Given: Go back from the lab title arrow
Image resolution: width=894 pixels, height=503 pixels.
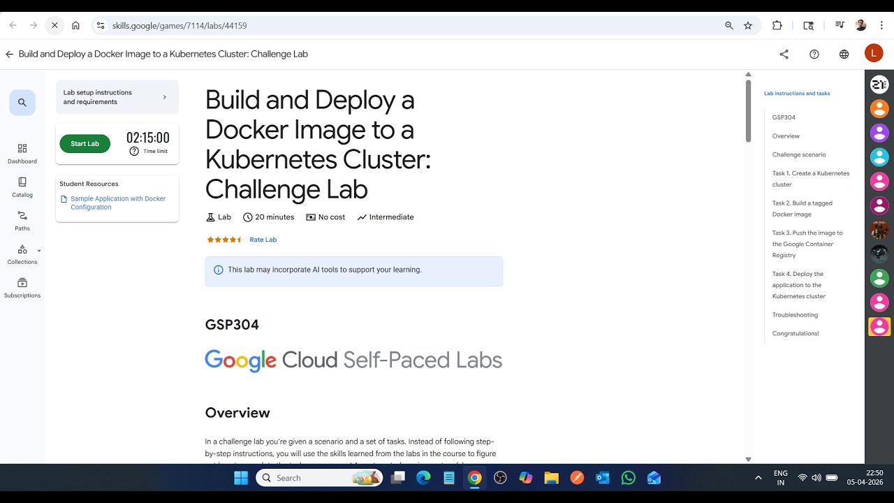Looking at the screenshot, I should point(9,54).
